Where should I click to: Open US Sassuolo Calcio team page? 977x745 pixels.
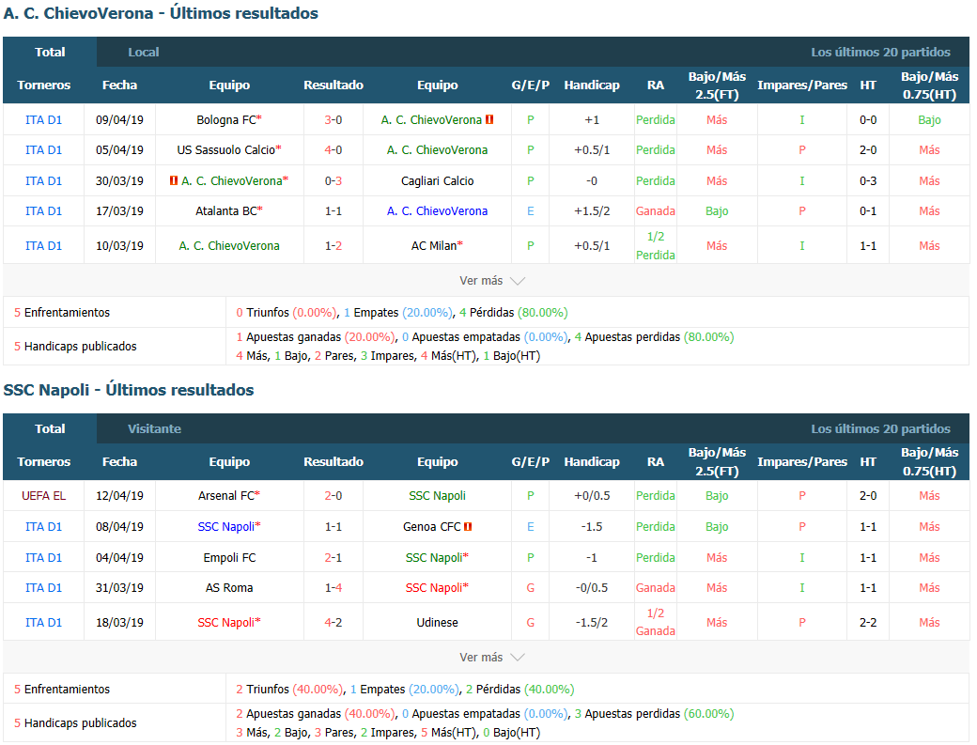pos(226,150)
